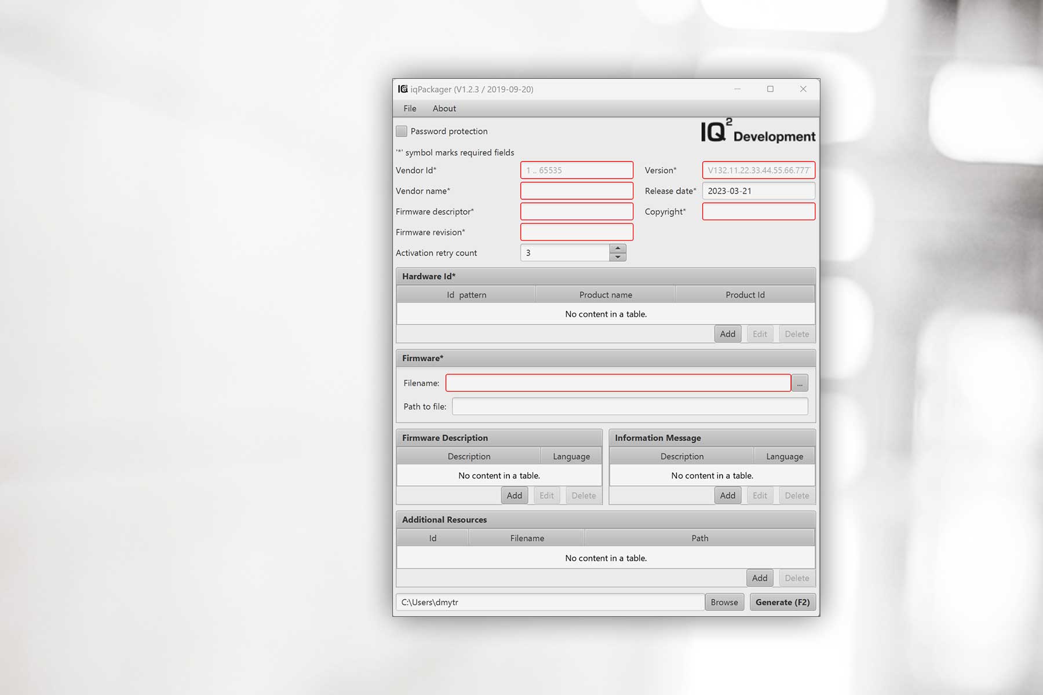Decrease the Activation retry count
Screen dimensions: 1043x695
[x=618, y=257]
